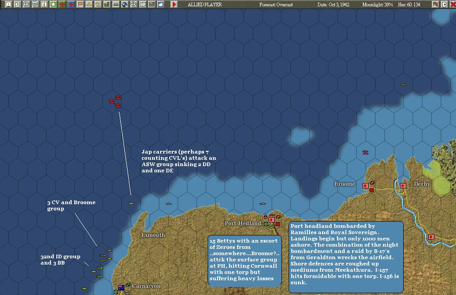Select the yellow ship southwest of Carnarvon
The width and height of the screenshot is (456, 295).
(x=84, y=288)
